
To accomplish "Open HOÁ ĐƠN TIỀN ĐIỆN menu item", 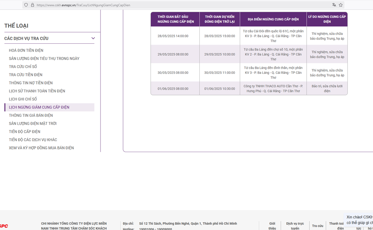I will 26,50.
